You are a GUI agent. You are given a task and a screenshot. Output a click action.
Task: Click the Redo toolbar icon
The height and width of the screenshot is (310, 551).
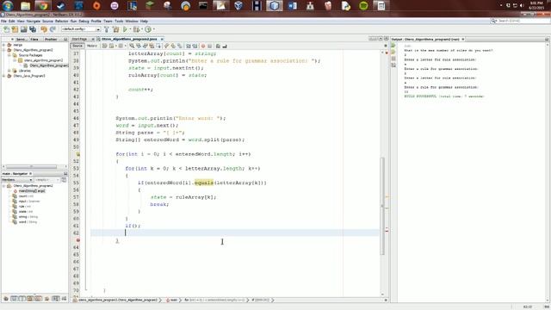pos(53,29)
